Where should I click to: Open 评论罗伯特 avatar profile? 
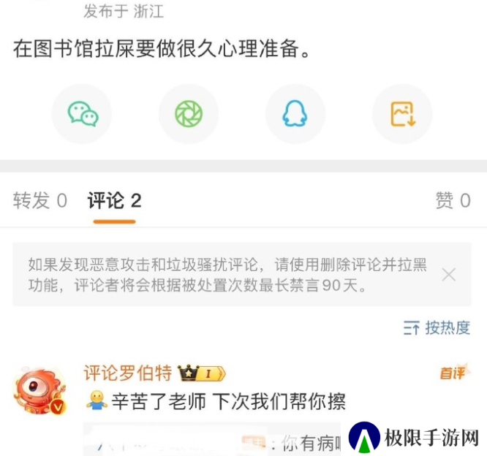(39, 391)
